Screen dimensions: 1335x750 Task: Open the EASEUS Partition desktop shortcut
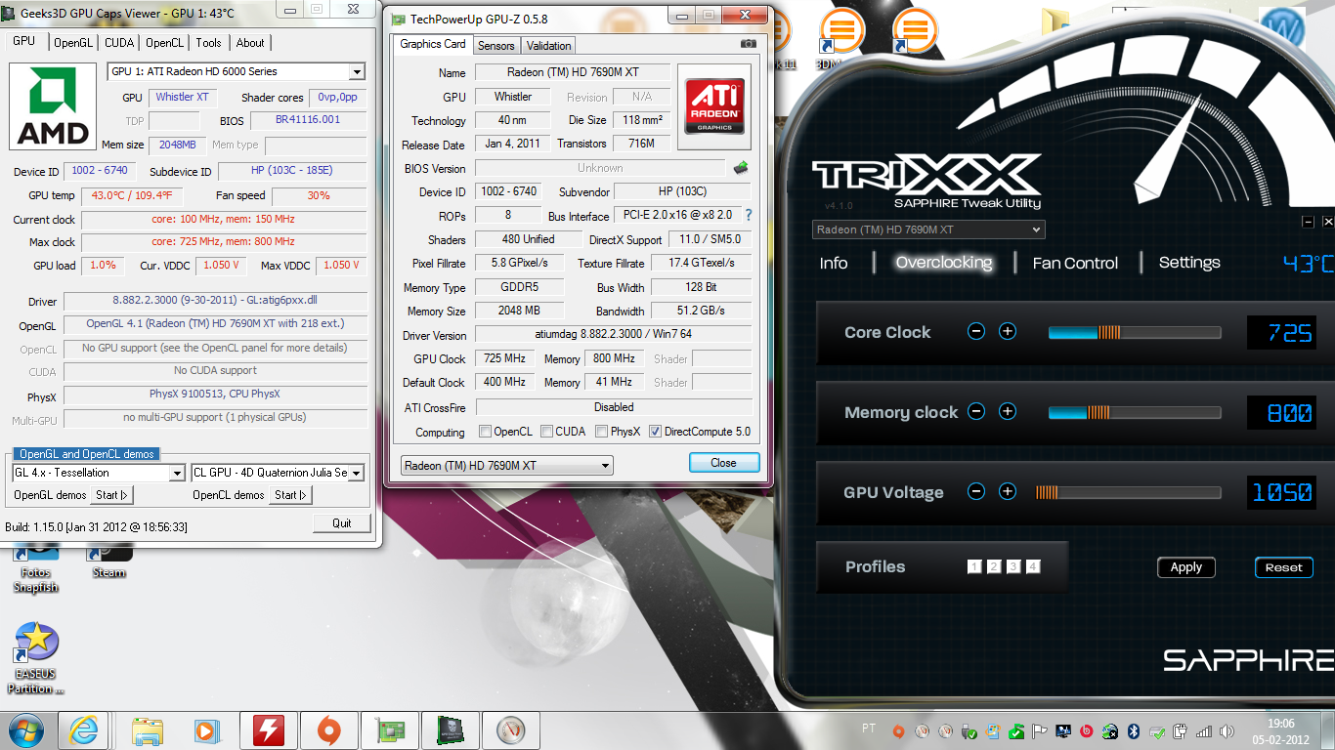tap(36, 657)
